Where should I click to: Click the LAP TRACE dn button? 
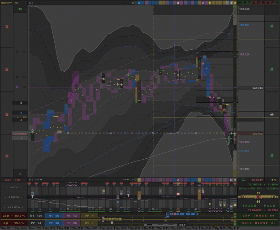click(258, 216)
